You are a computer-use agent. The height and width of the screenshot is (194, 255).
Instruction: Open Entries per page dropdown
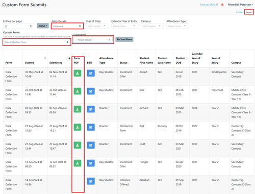[18, 26]
